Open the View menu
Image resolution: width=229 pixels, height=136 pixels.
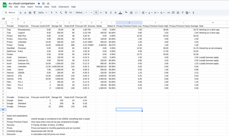(x=22, y=7)
